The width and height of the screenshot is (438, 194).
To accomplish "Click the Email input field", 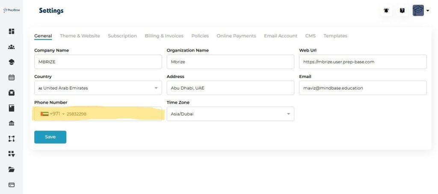I will click(363, 88).
